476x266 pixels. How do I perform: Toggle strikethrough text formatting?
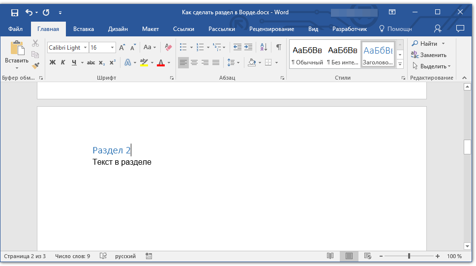(x=91, y=62)
